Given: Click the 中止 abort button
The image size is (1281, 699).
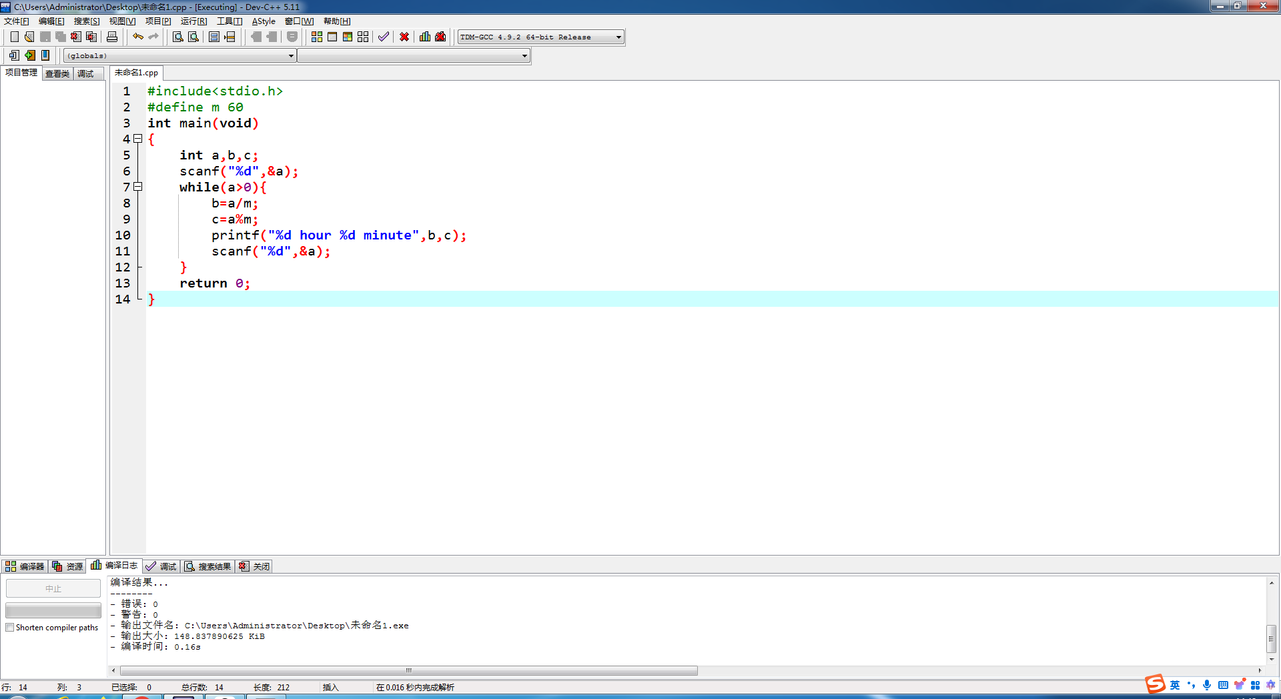Looking at the screenshot, I should pos(53,588).
